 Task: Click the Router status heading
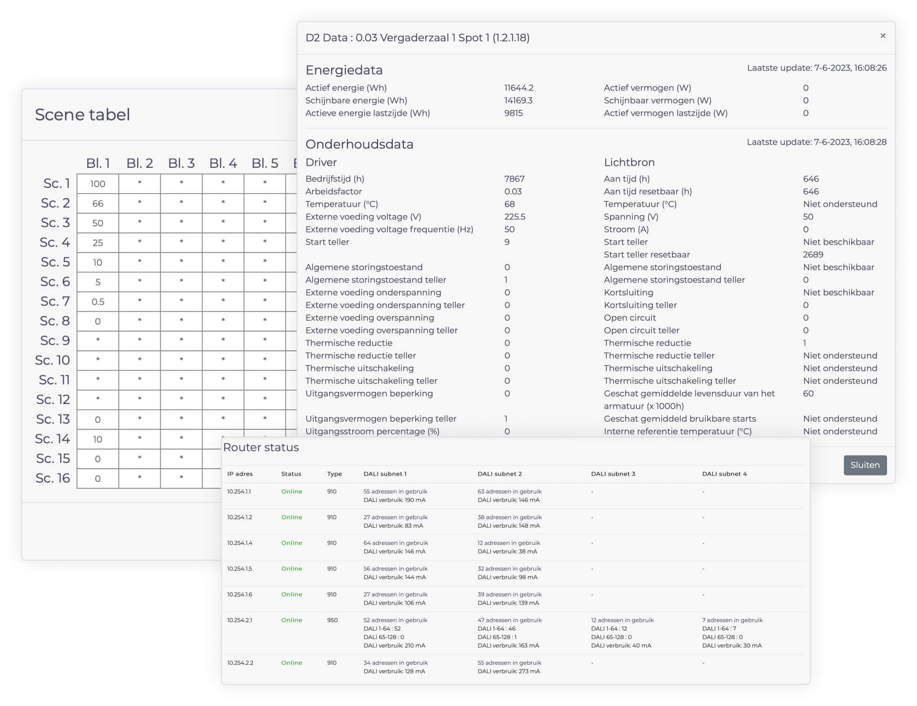pyautogui.click(x=261, y=447)
